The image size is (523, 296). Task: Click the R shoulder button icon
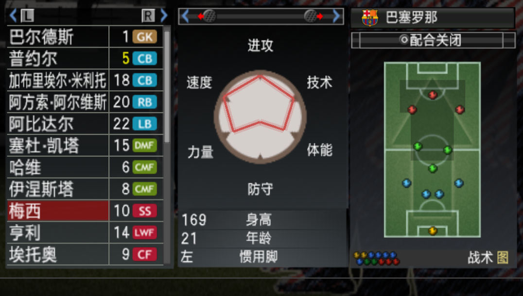[148, 16]
